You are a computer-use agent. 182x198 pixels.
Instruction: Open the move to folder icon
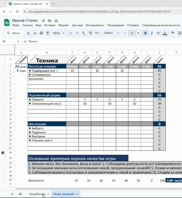click(x=50, y=21)
